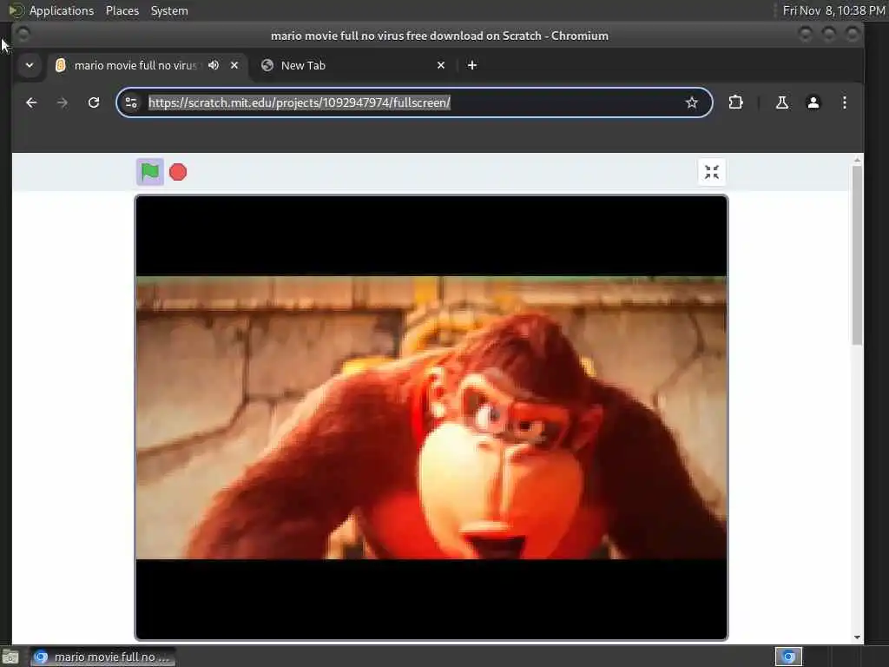This screenshot has height=667, width=889.
Task: Click the green flag to start project
Action: click(x=149, y=172)
